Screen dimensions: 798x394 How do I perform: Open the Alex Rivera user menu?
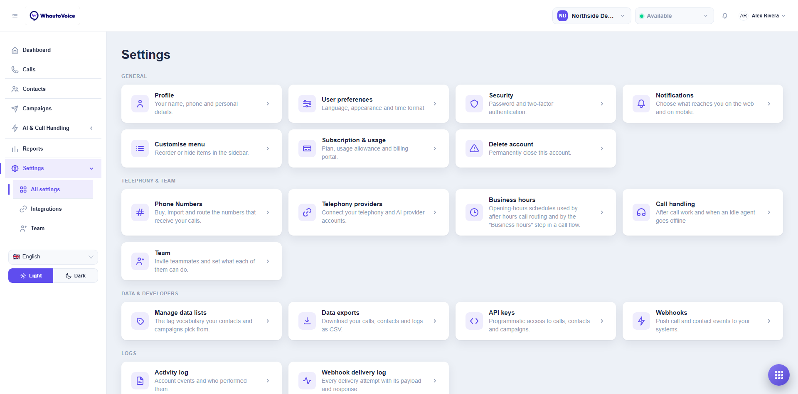click(762, 16)
